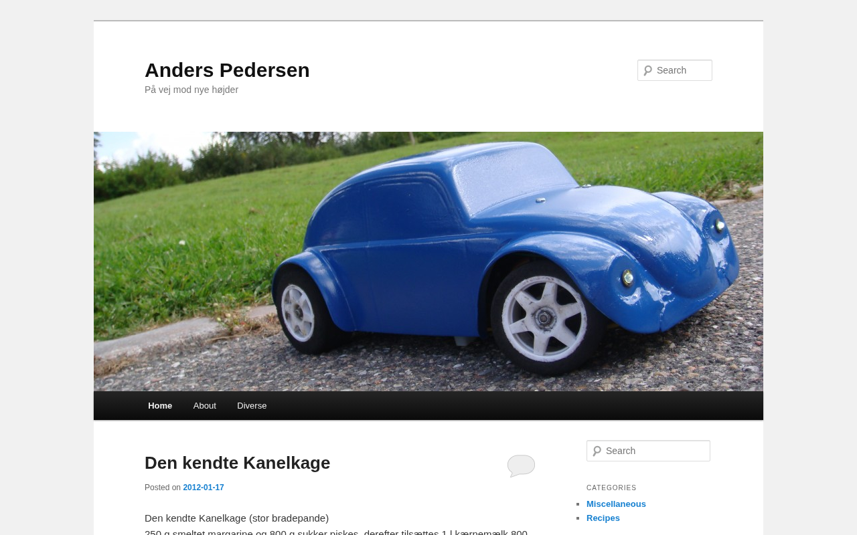
Task: Focus the header Search field
Action: click(x=675, y=70)
